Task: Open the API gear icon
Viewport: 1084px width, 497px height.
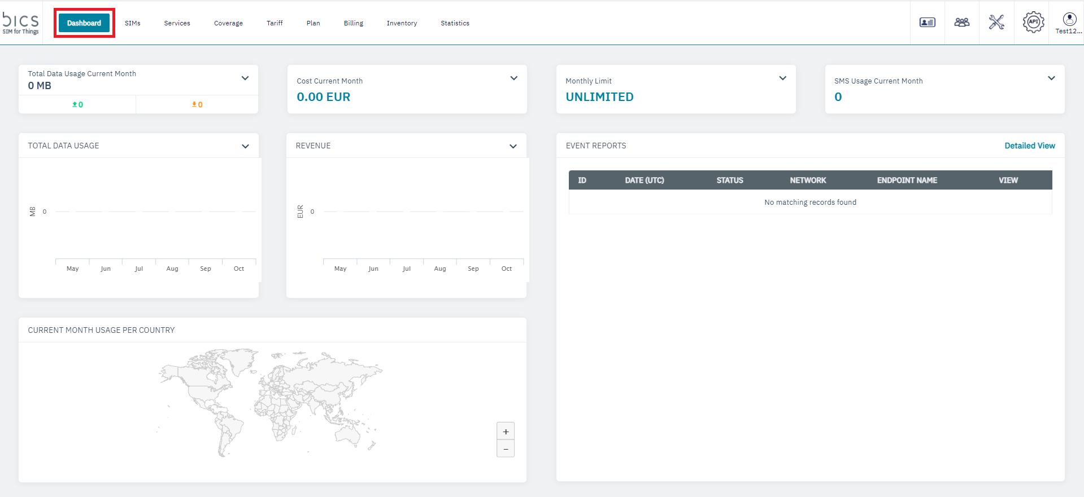Action: point(1033,23)
